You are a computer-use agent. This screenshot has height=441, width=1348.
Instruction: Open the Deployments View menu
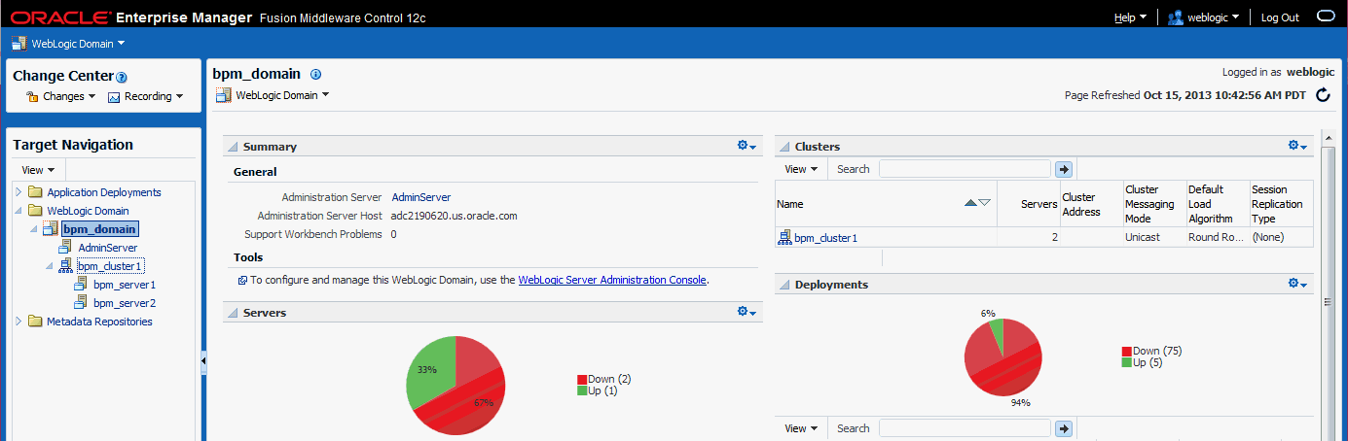pyautogui.click(x=801, y=428)
